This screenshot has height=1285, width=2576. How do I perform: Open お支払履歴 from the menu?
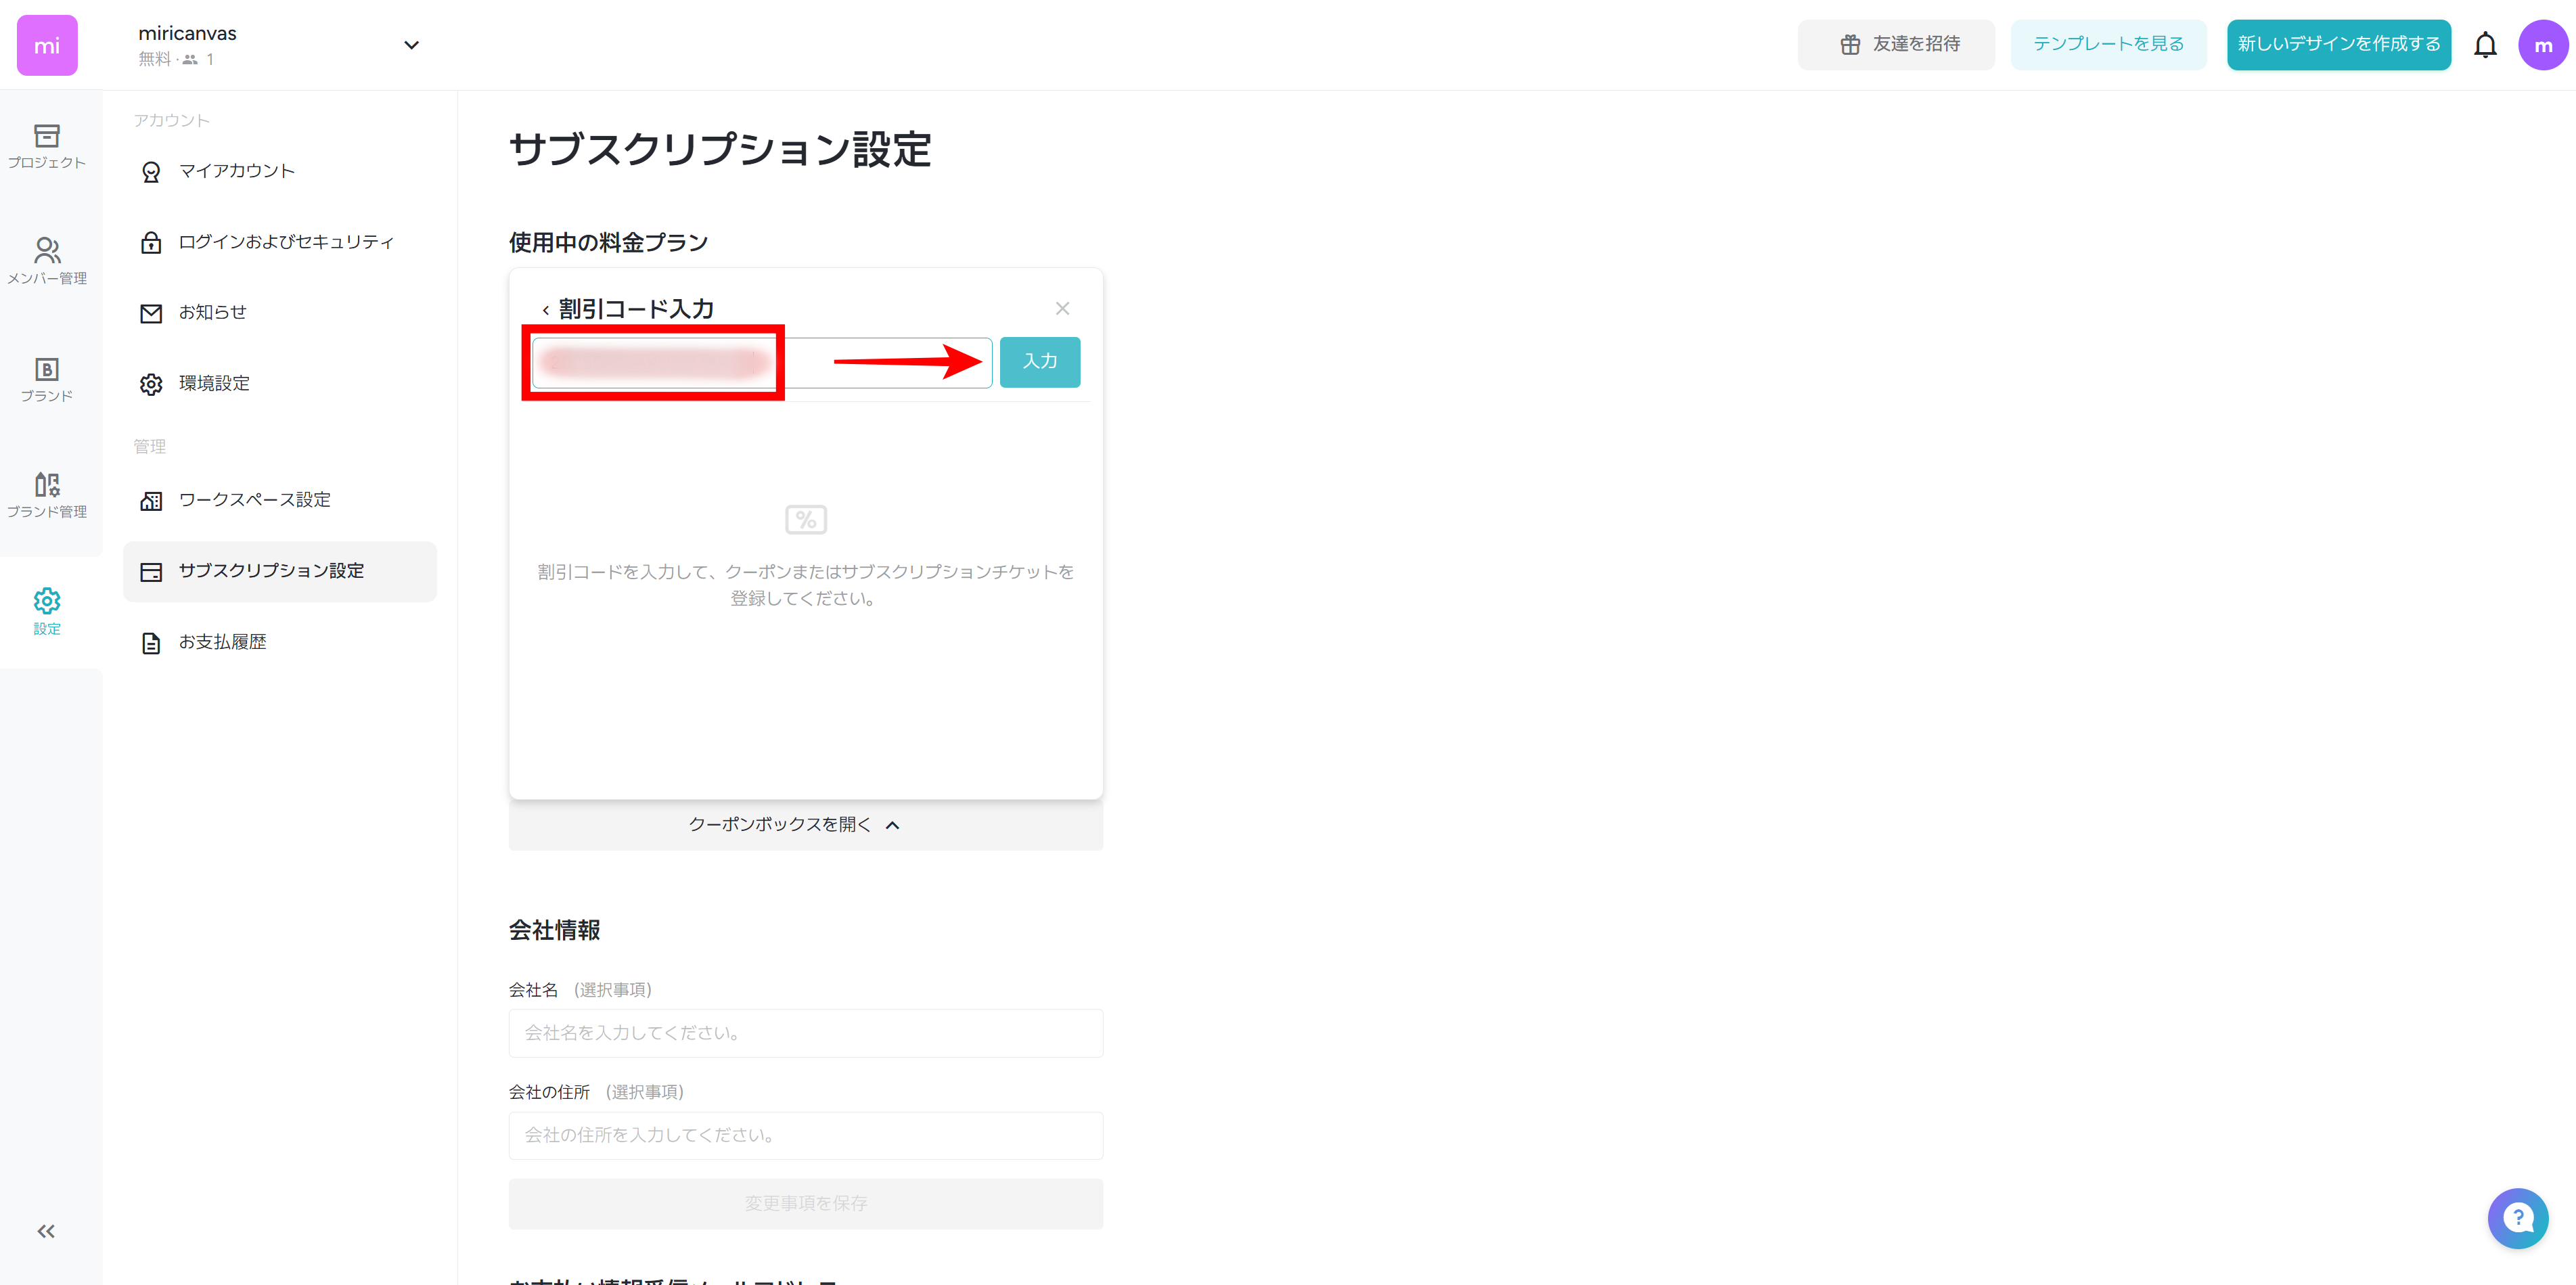tap(222, 642)
